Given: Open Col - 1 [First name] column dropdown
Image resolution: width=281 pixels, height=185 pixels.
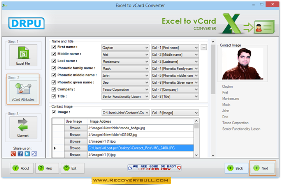Looking at the screenshot, I should (175, 48).
